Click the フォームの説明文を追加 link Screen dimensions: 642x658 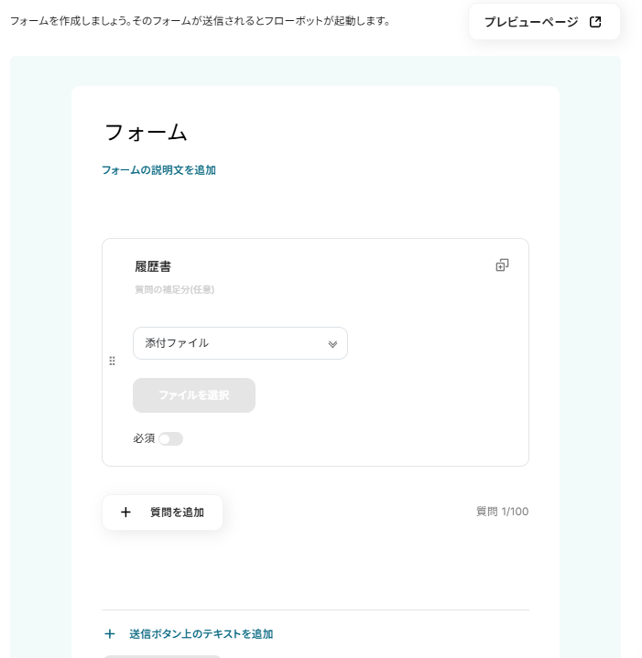[158, 170]
